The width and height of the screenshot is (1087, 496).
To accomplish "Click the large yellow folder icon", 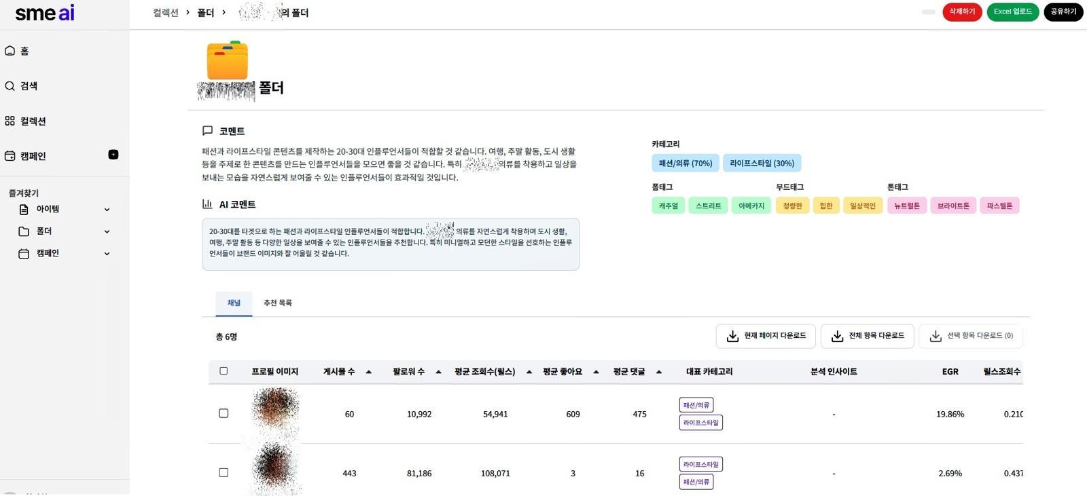I will [228, 60].
